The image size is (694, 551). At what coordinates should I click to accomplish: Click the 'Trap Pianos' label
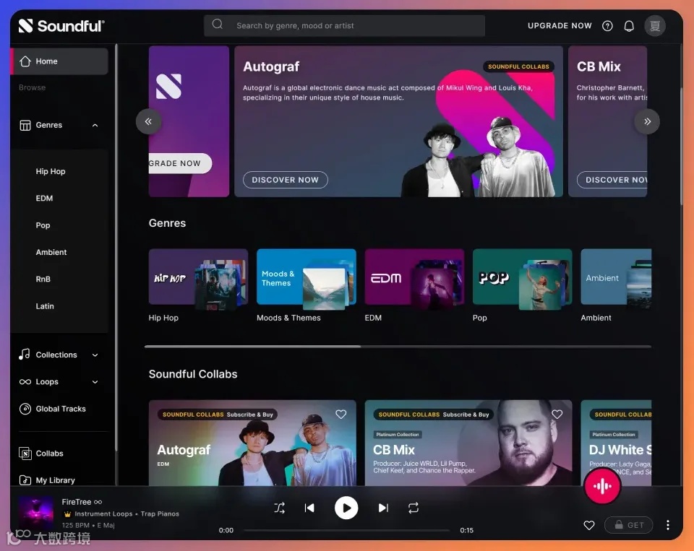coord(160,514)
